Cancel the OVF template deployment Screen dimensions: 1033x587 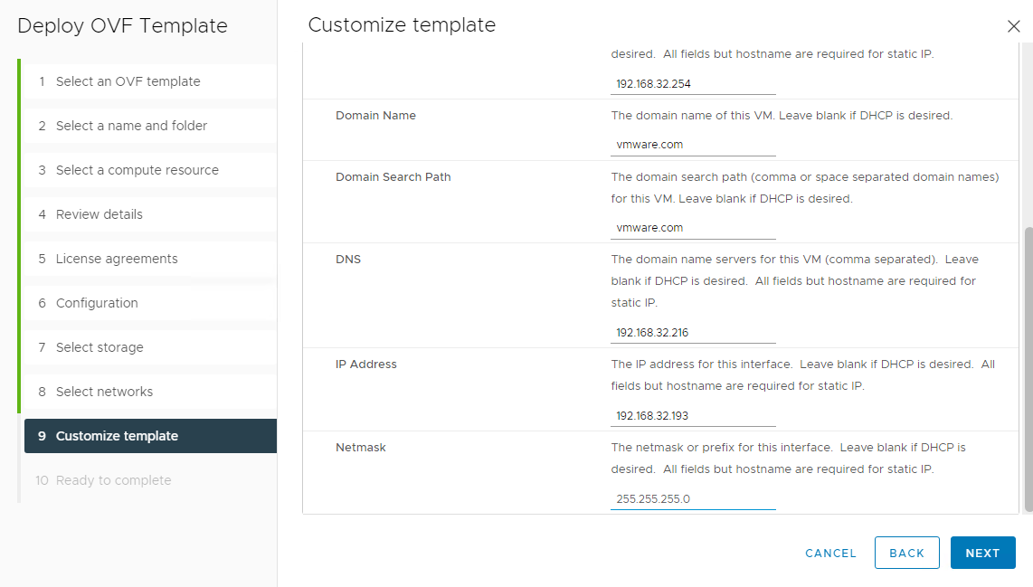click(829, 553)
